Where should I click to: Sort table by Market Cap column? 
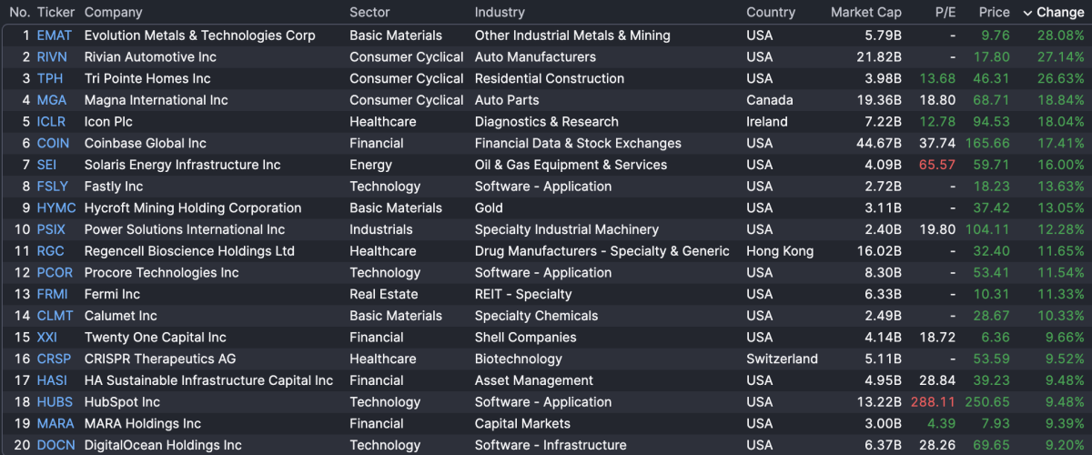(865, 13)
